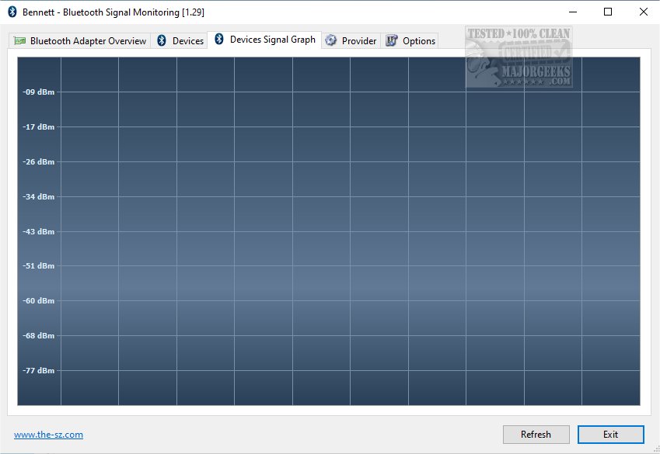Viewport: 660px width, 454px height.
Task: Click the Options tab tools icon
Action: pos(392,40)
